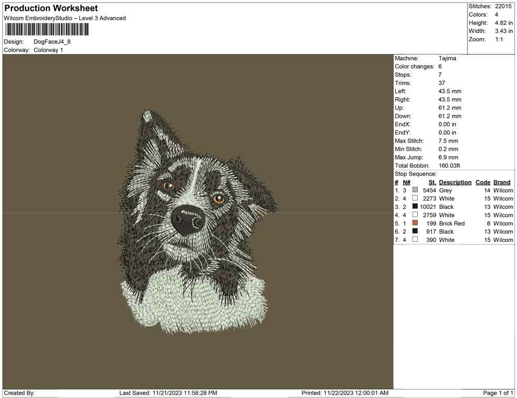
Task: Click the 'Brick Red' description
Action: (452, 223)
